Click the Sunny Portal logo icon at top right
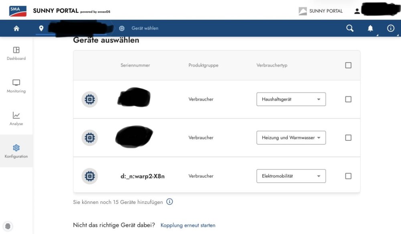The width and height of the screenshot is (401, 234). point(303,11)
